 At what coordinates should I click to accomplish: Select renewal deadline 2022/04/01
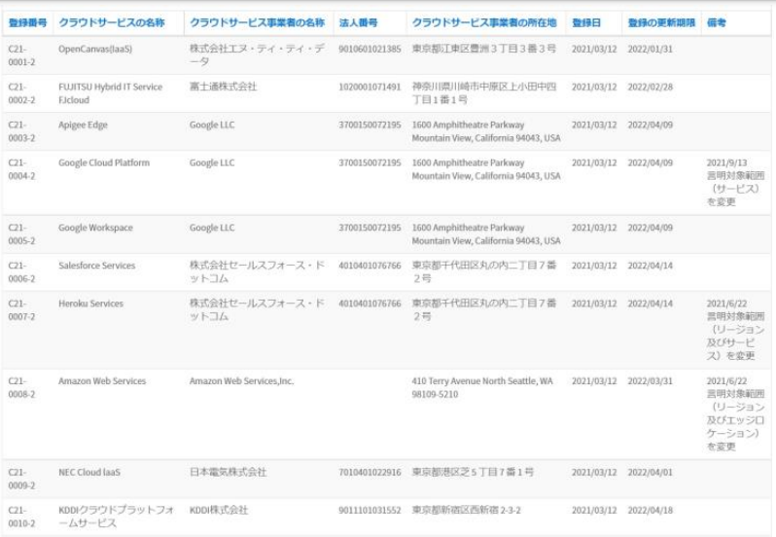[651, 472]
